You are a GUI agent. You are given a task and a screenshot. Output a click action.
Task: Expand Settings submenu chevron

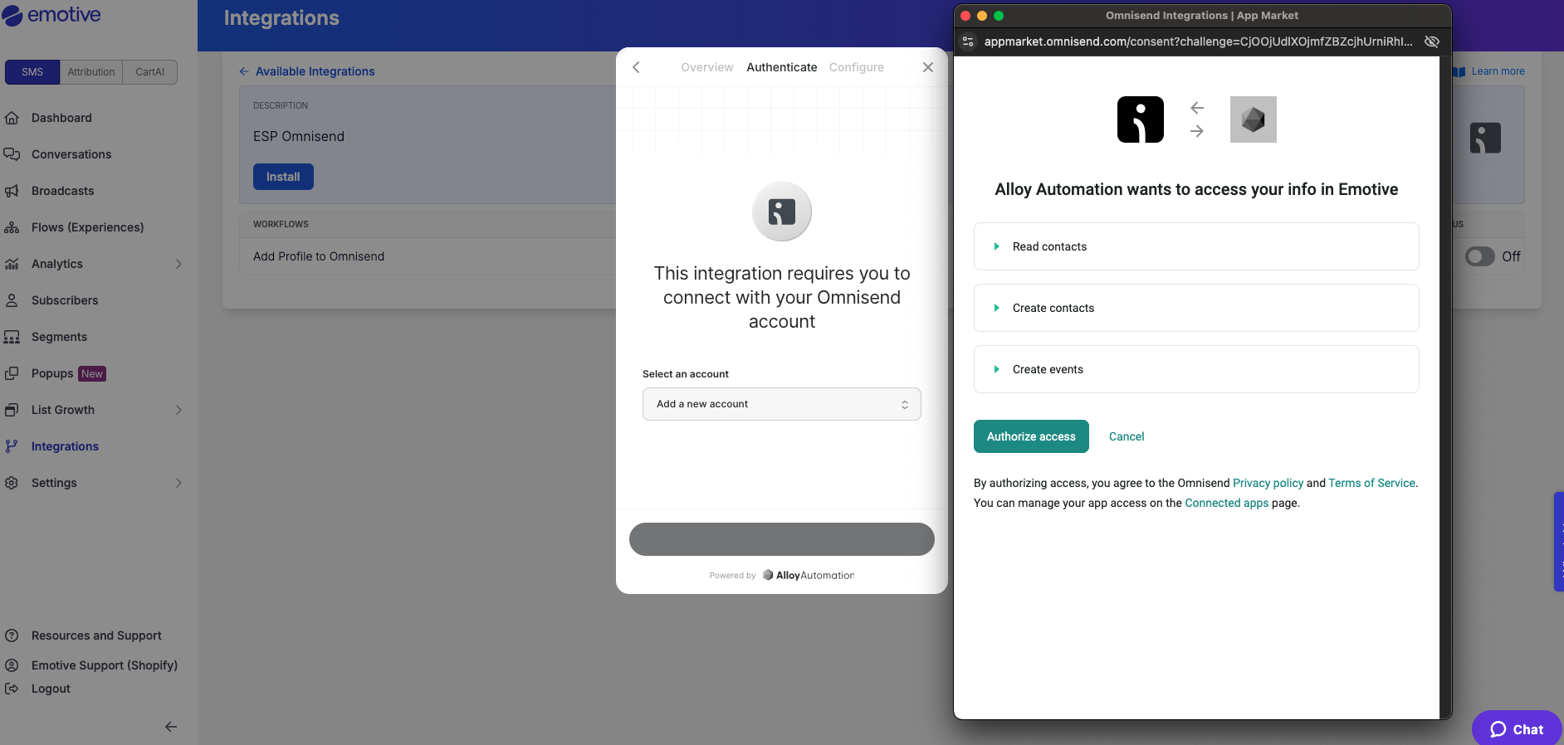pyautogui.click(x=178, y=483)
